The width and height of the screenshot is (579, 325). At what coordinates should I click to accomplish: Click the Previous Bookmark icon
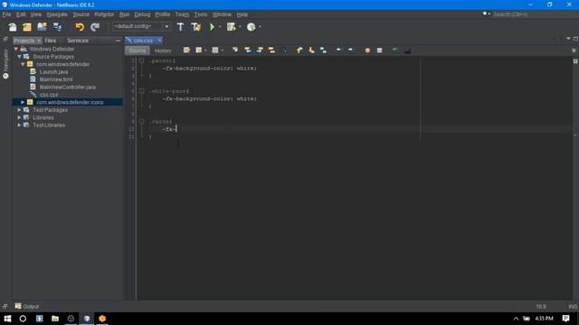(299, 51)
